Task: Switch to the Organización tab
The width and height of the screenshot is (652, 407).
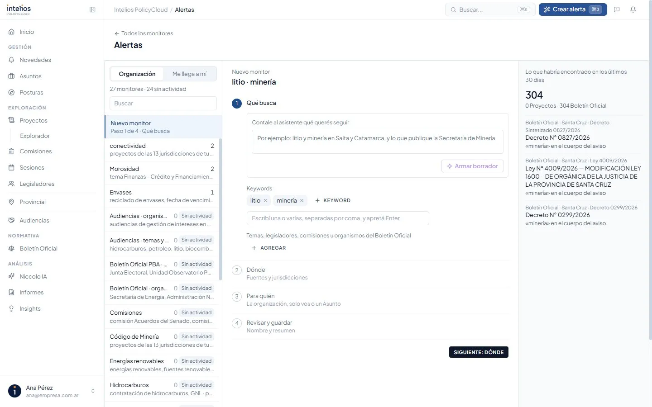Action: (x=137, y=74)
